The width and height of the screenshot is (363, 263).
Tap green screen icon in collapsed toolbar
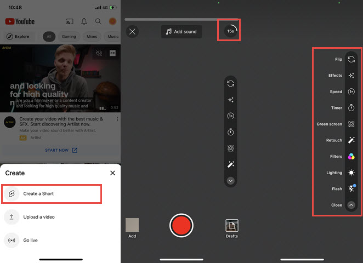click(231, 148)
